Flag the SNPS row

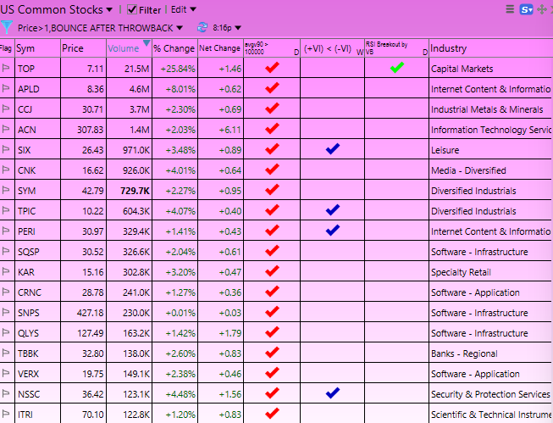[x=6, y=312]
